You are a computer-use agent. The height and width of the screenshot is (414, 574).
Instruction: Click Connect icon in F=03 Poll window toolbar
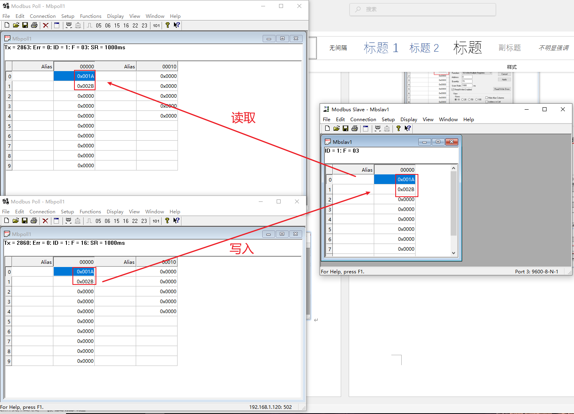pyautogui.click(x=69, y=25)
